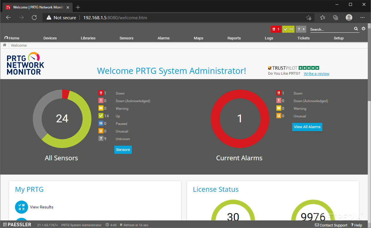Click the Welcome breadcrumb
The width and height of the screenshot is (371, 228).
pos(19,45)
